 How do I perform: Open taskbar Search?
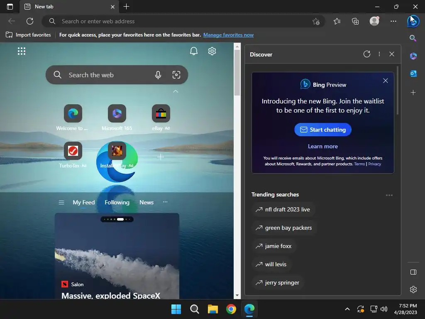[x=194, y=309]
